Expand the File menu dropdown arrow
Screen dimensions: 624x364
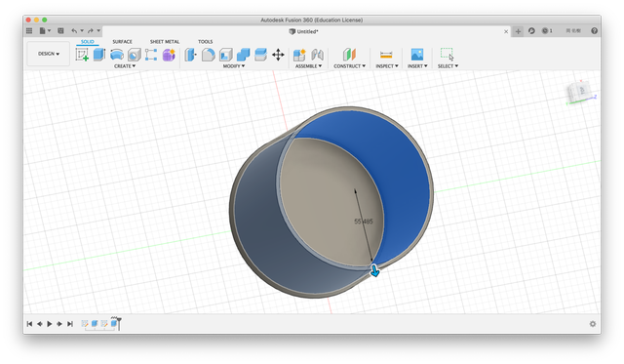point(49,30)
